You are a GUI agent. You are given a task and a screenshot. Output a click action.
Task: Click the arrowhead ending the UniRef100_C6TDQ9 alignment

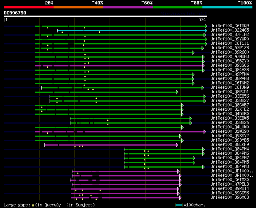tap(206, 26)
